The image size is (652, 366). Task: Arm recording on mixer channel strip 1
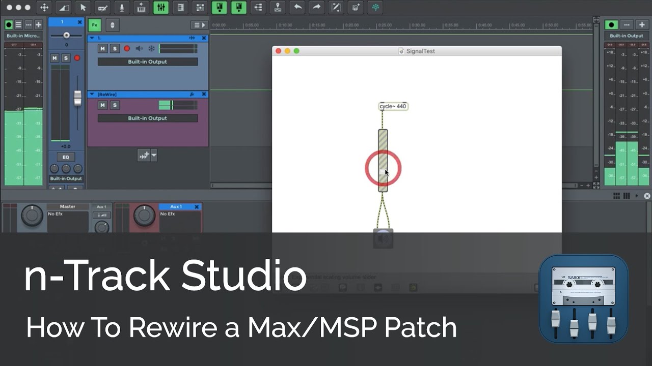pyautogui.click(x=77, y=58)
